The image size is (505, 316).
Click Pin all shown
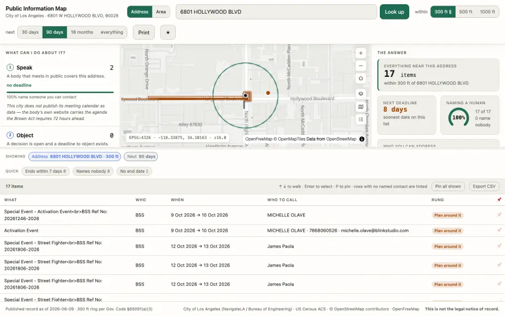(448, 186)
